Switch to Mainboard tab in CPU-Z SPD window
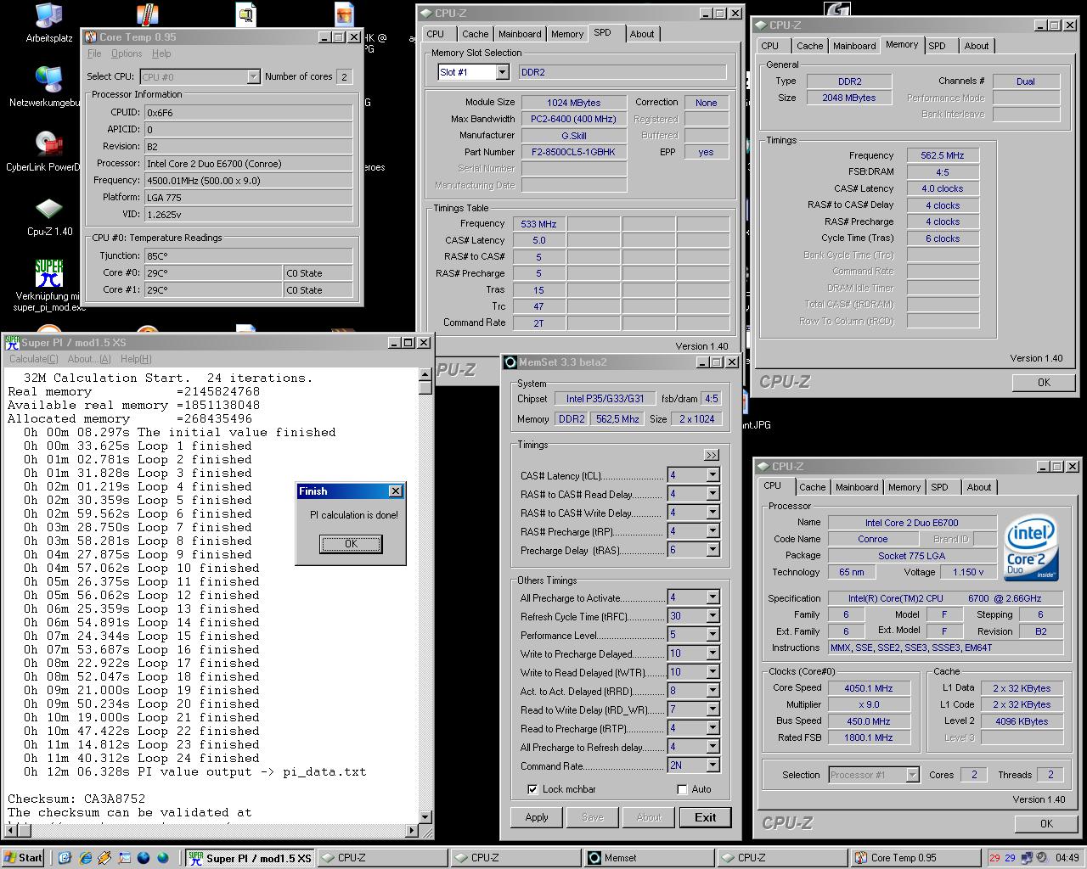This screenshot has height=869, width=1087. coord(520,34)
